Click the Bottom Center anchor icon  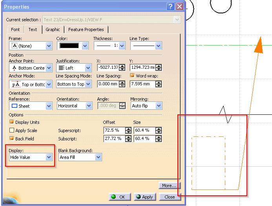point(14,68)
